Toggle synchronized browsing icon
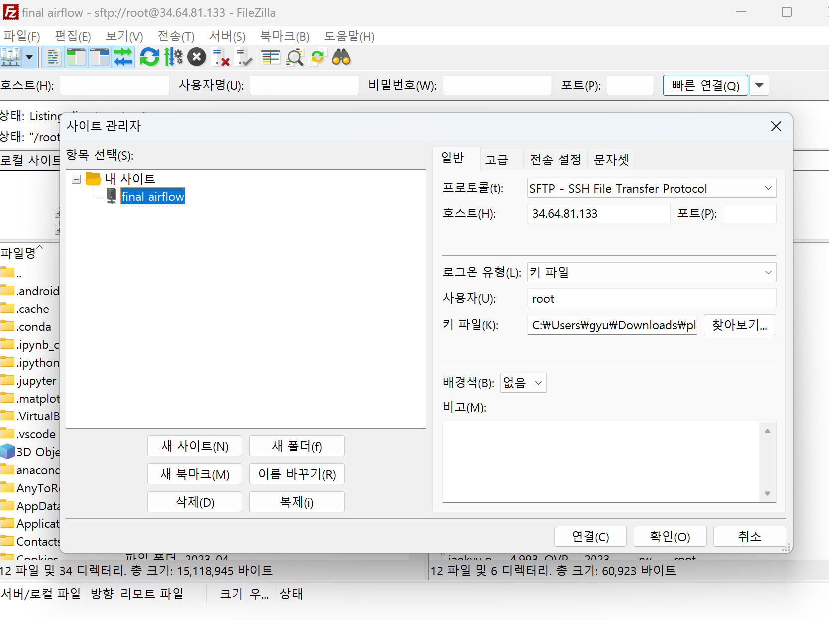The image size is (829, 620). [x=318, y=57]
